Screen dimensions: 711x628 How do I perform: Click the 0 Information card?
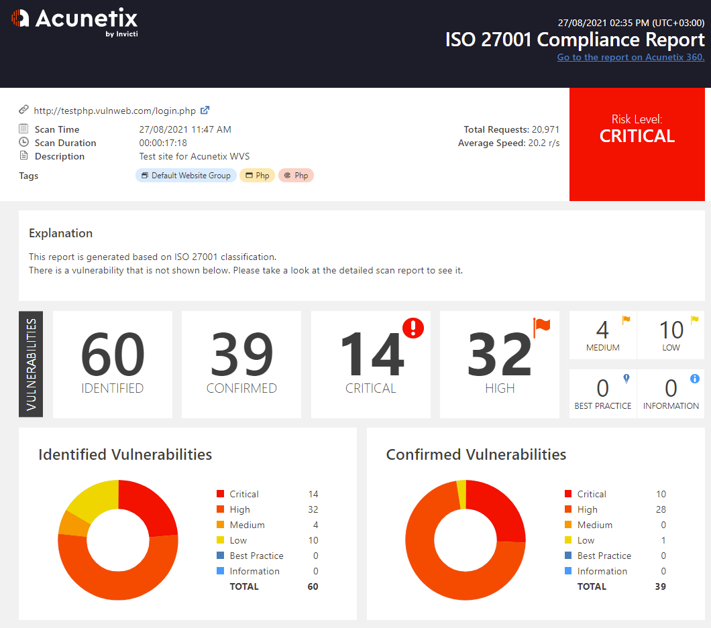coord(671,393)
